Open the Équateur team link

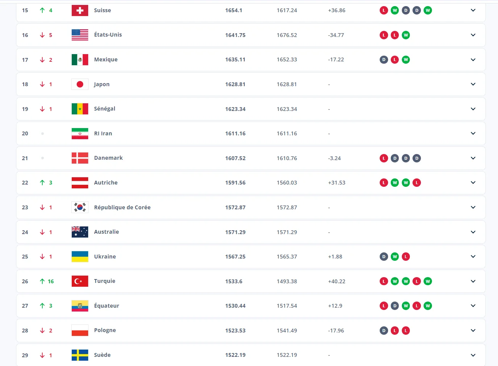106,306
